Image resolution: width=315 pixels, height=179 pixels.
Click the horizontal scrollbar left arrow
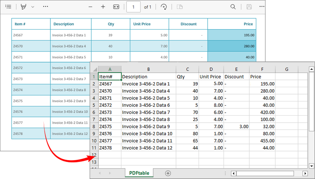[234, 173]
